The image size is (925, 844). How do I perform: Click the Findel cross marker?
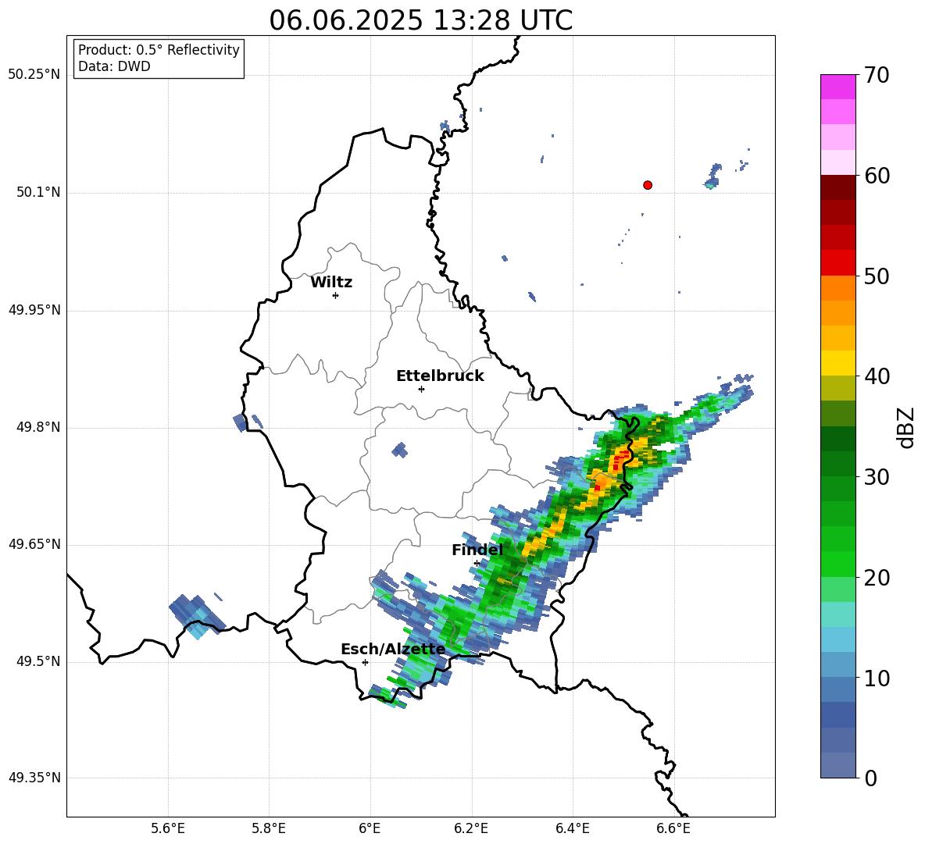(x=477, y=564)
